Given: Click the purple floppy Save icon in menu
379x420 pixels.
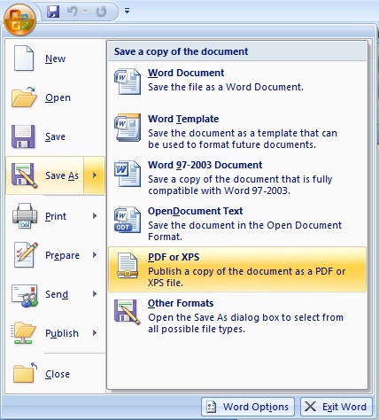Looking at the screenshot, I should pyautogui.click(x=23, y=136).
